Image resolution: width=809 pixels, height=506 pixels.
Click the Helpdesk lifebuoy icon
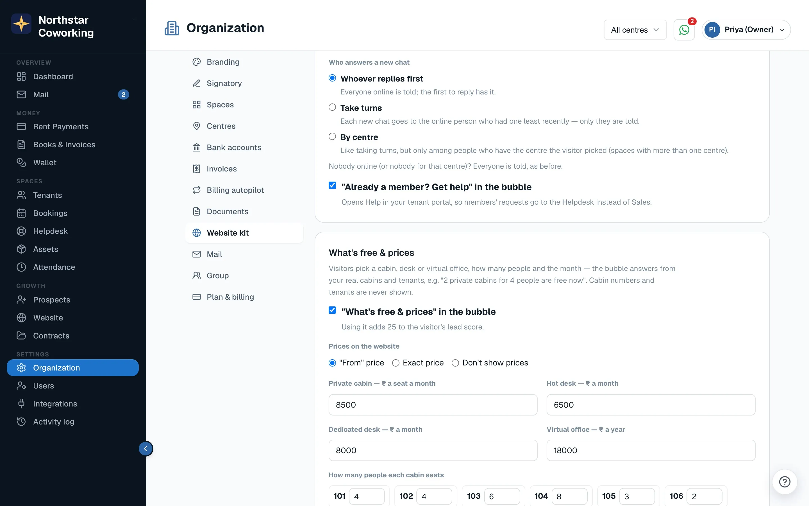coord(21,231)
